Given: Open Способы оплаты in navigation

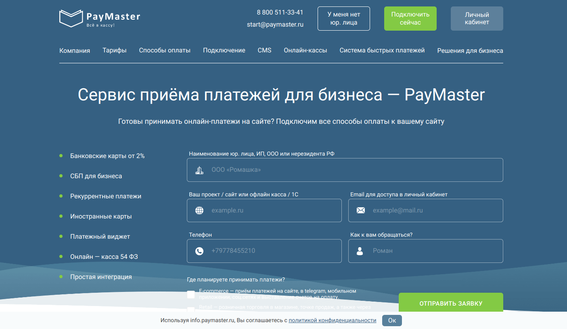Looking at the screenshot, I should pos(165,50).
